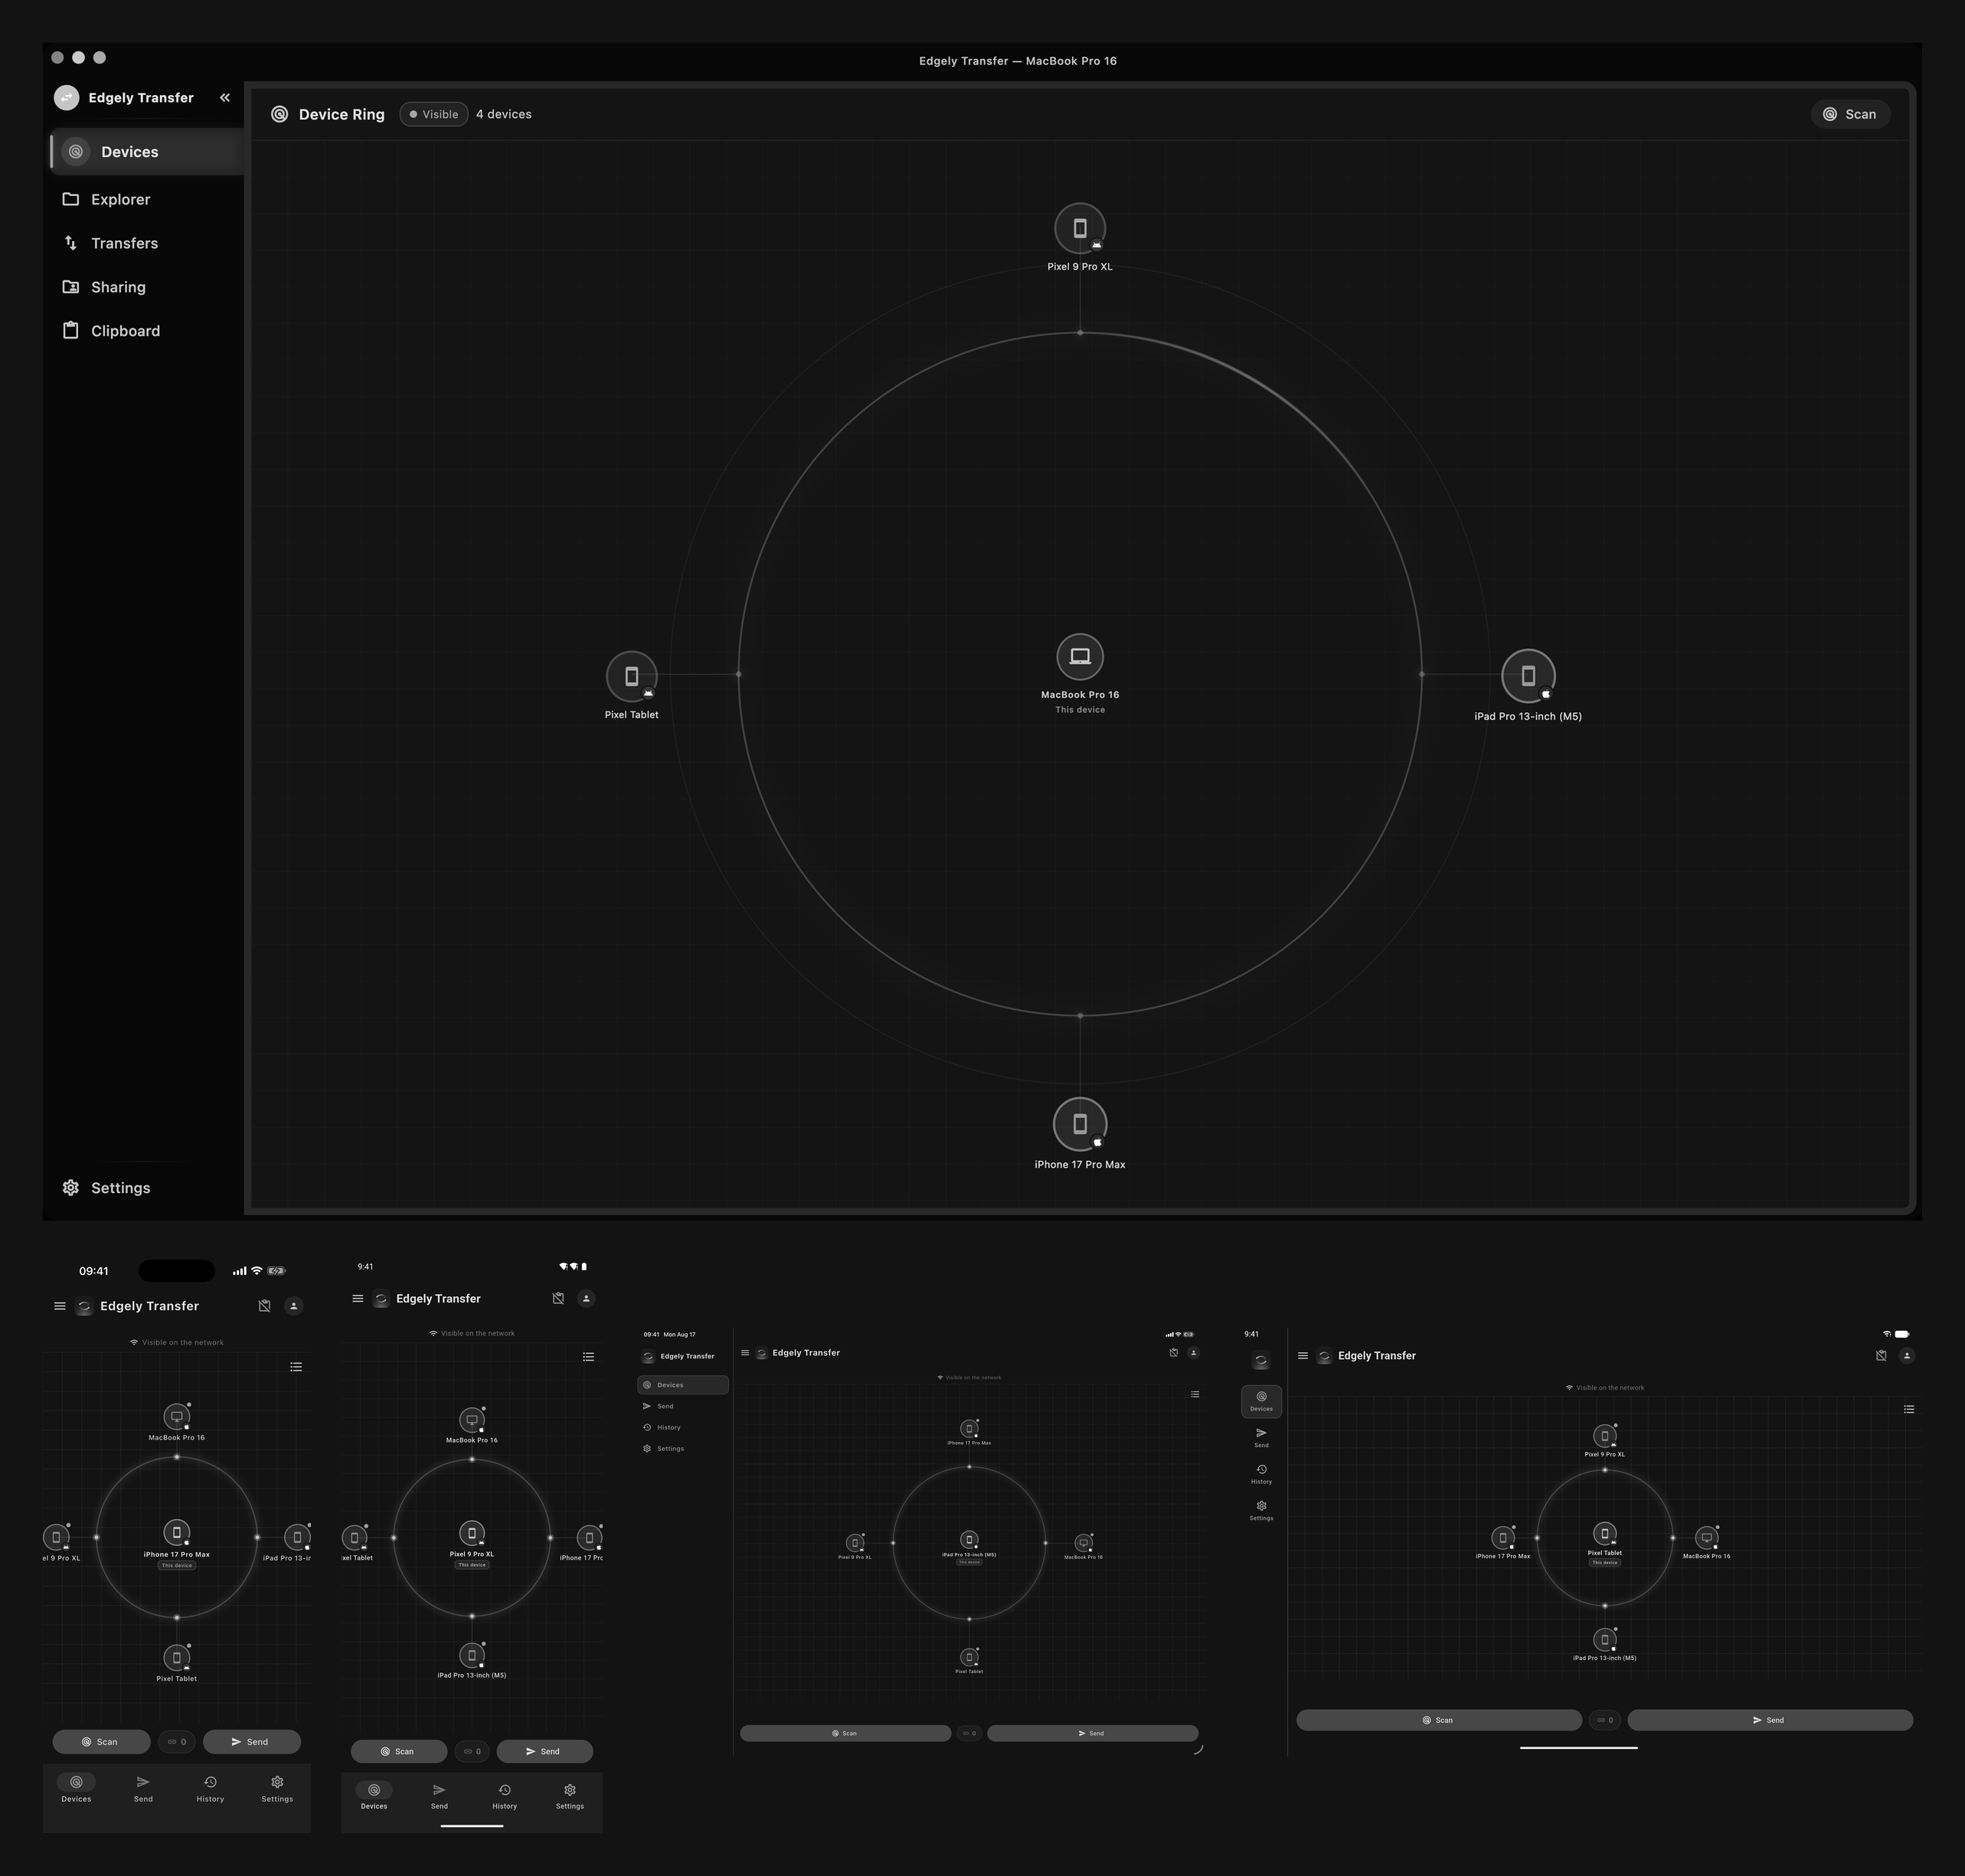Viewport: 1965px width, 1876px height.
Task: Click the central MacBook Pro 16 device icon on the desktop ring
Action: (1080, 657)
